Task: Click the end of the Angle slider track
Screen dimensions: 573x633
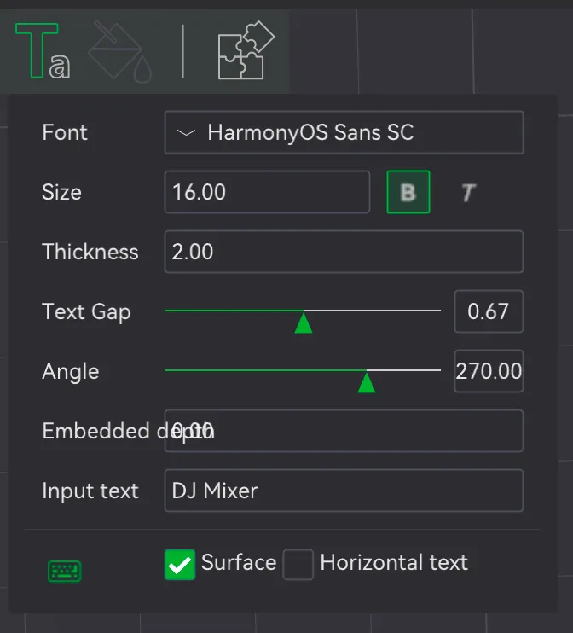Action: pyautogui.click(x=439, y=370)
